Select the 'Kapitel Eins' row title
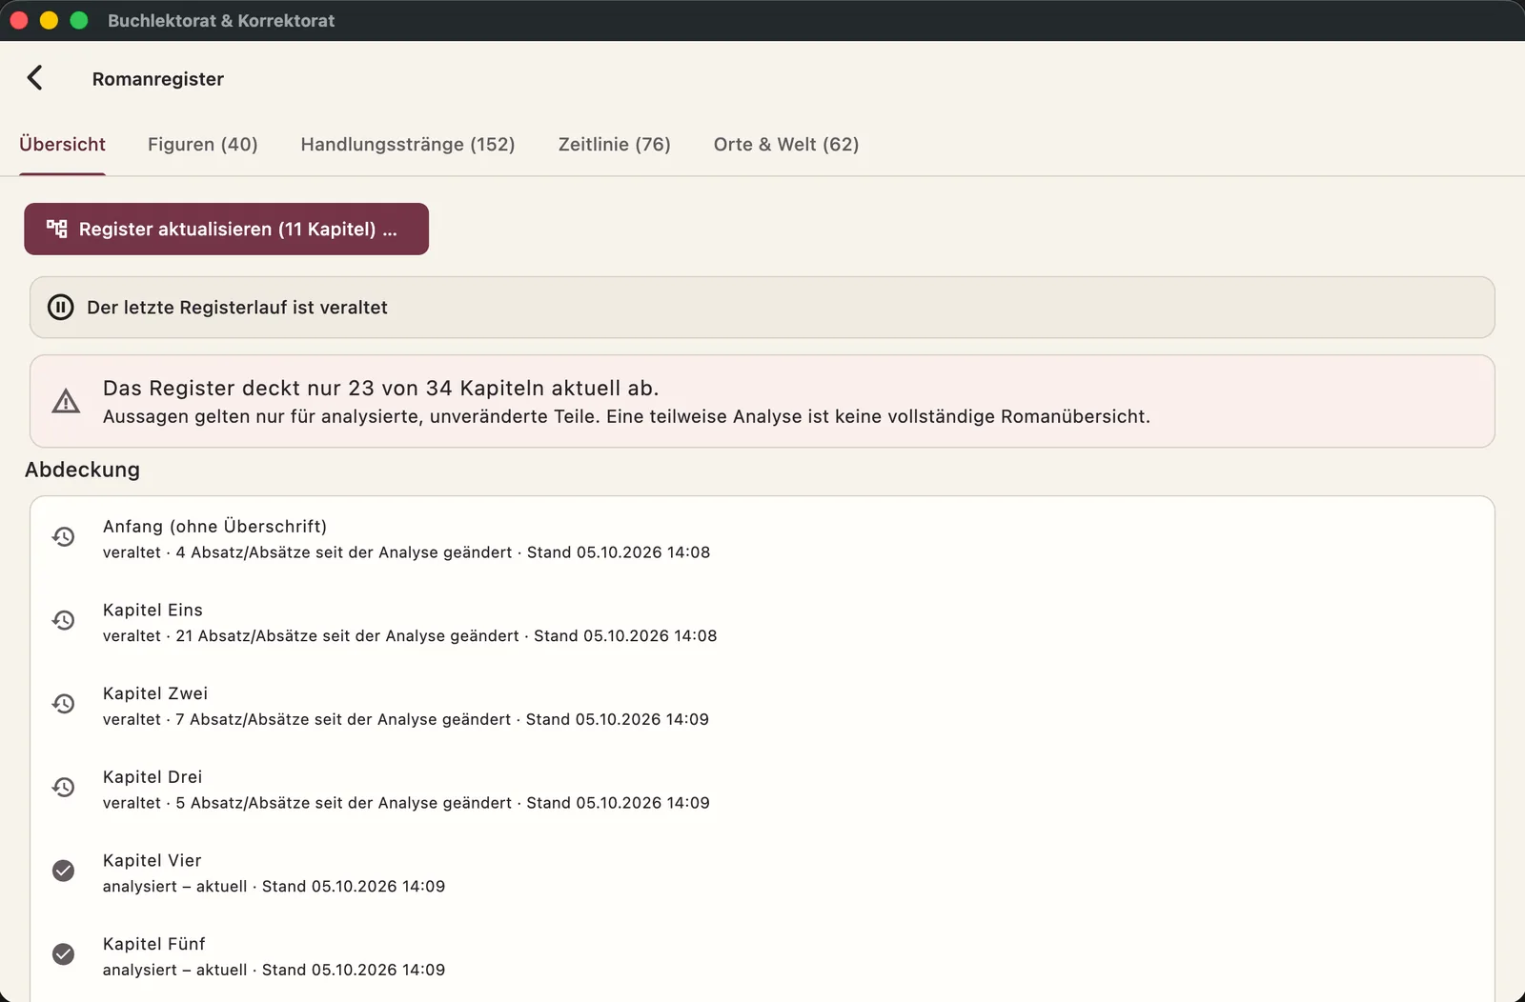Screen dimensions: 1525x1002 (152, 611)
